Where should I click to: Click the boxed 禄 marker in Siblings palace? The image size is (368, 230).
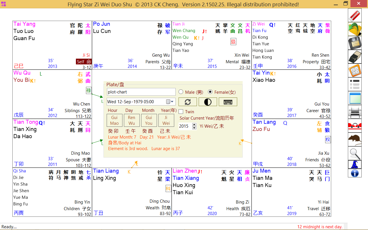point(89,91)
